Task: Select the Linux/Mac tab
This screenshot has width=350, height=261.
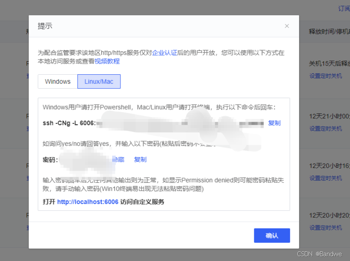Action: coord(99,81)
